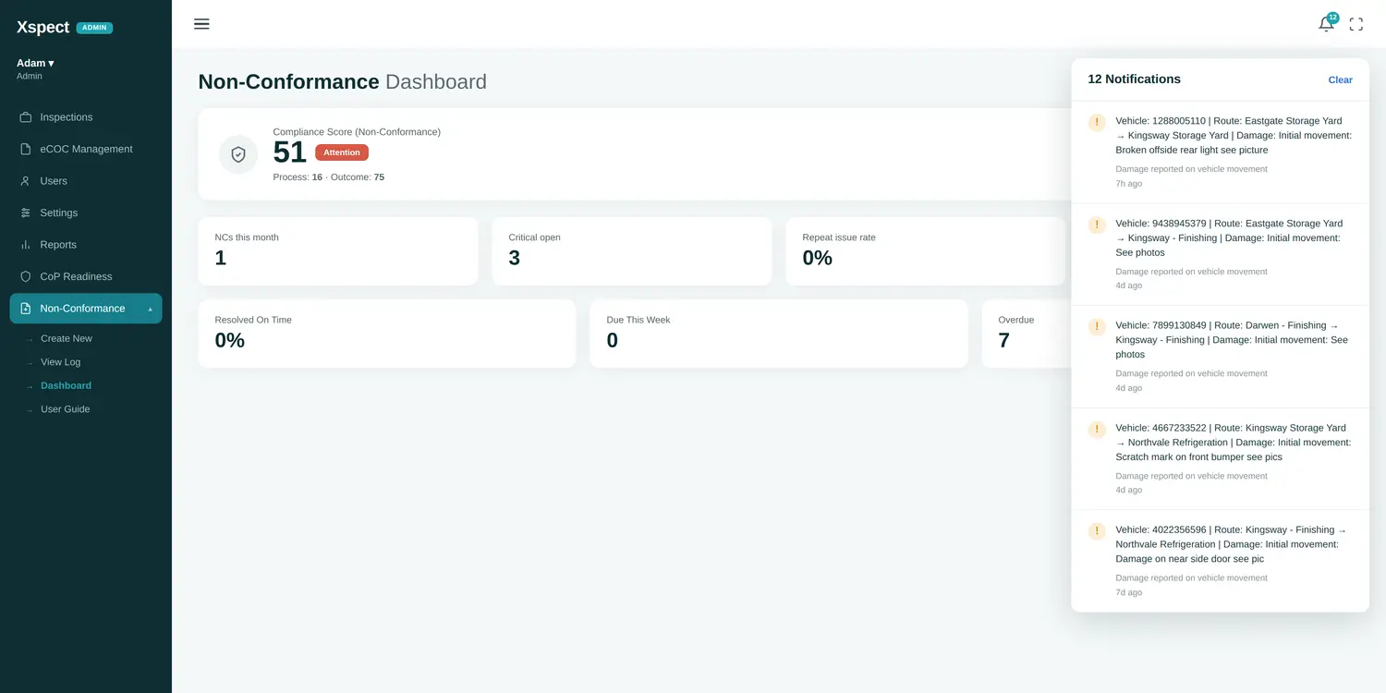Viewport: 1386px width, 693px height.
Task: Open notification for vehicle 7899130849
Action: (x=1220, y=357)
